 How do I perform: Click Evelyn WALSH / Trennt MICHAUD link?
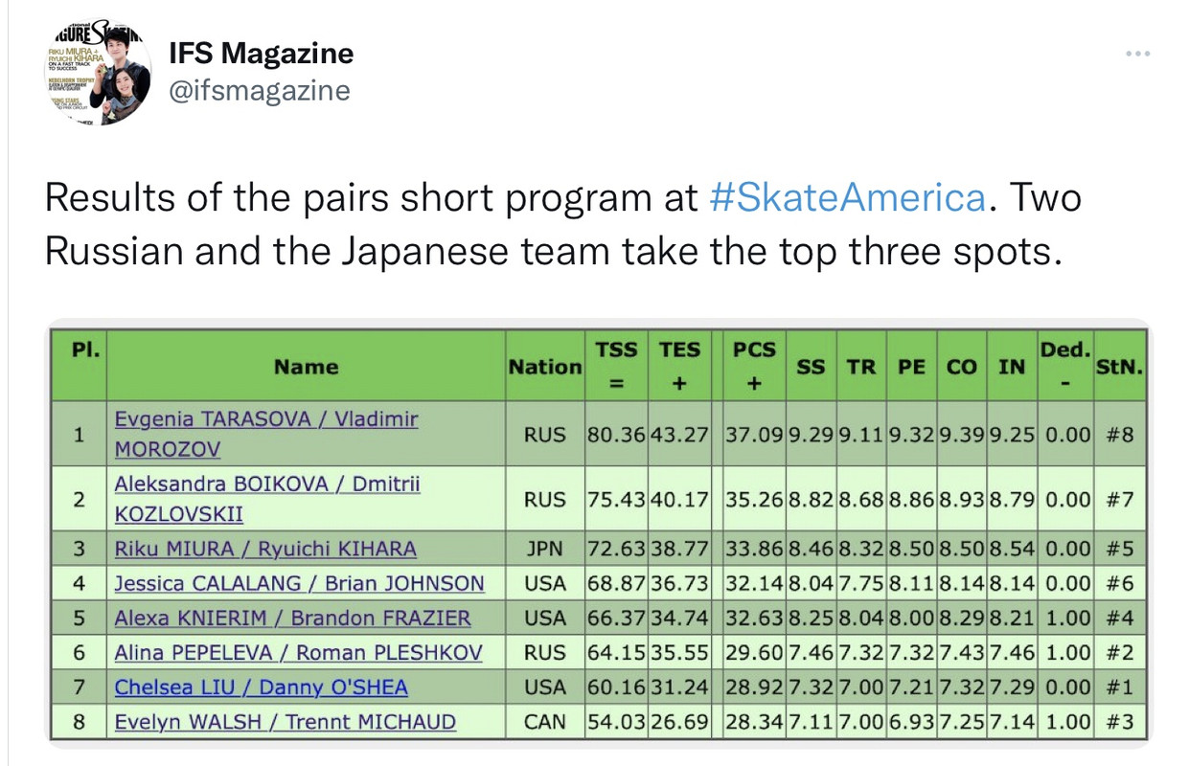pos(286,722)
